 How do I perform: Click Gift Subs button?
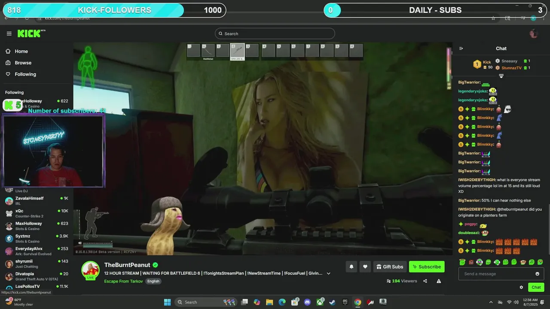click(390, 267)
